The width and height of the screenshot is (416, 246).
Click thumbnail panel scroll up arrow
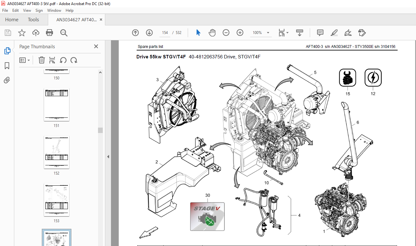(x=101, y=72)
